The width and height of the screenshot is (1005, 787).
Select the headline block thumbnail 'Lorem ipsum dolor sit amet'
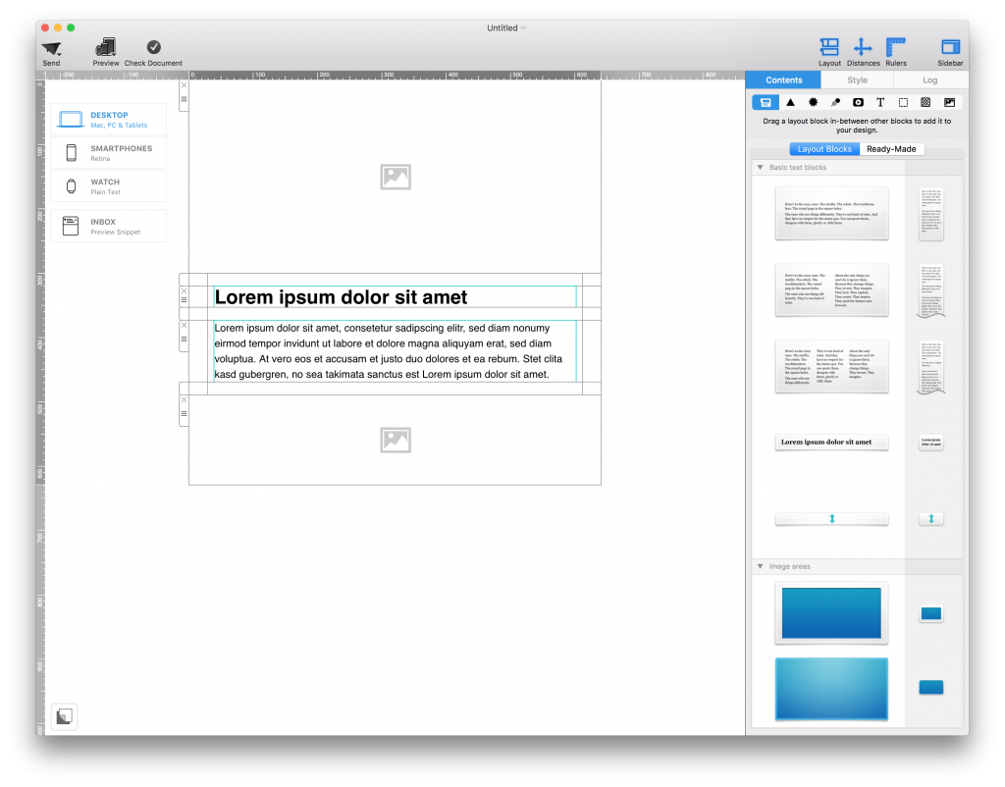(831, 443)
